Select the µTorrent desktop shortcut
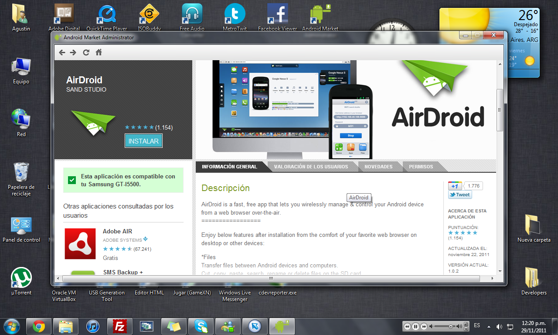The height and width of the screenshot is (335, 558). [x=21, y=281]
